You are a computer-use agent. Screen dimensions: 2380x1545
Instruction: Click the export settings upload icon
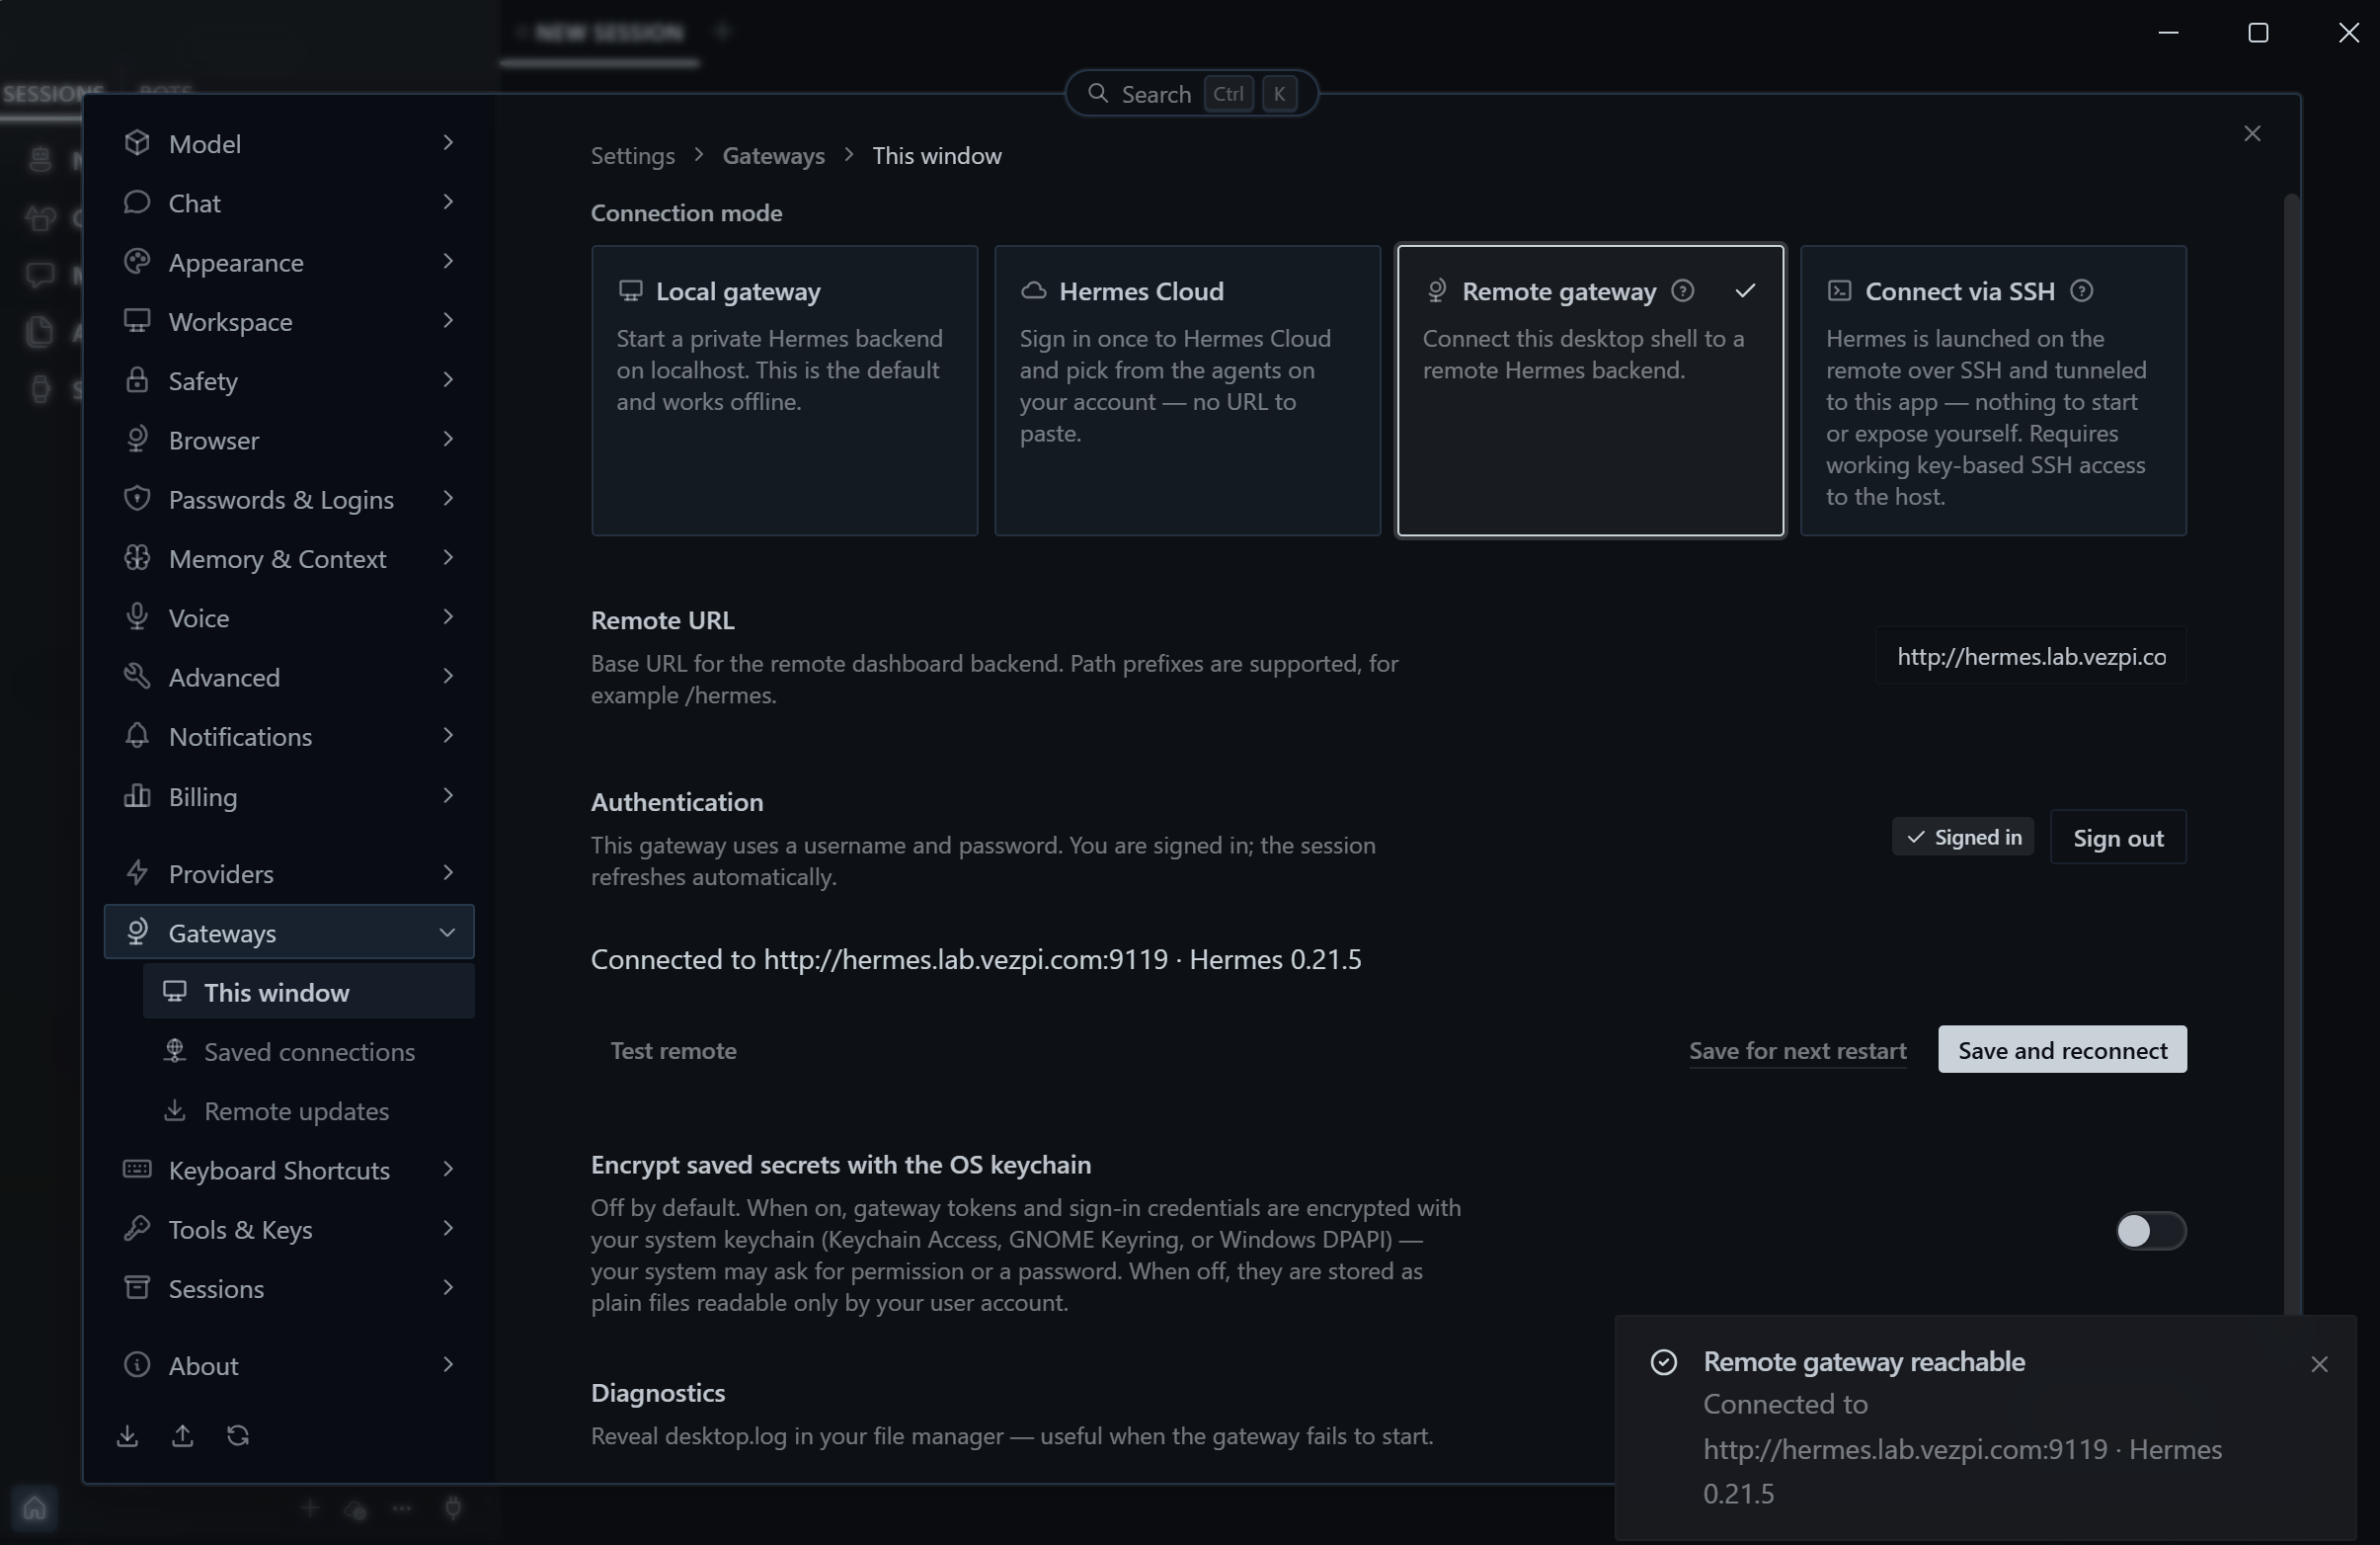pyautogui.click(x=182, y=1436)
